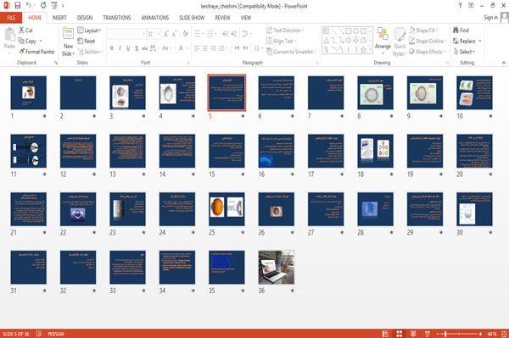Image resolution: width=509 pixels, height=338 pixels.
Task: Click the Find icon in Editing group
Action: click(x=456, y=30)
